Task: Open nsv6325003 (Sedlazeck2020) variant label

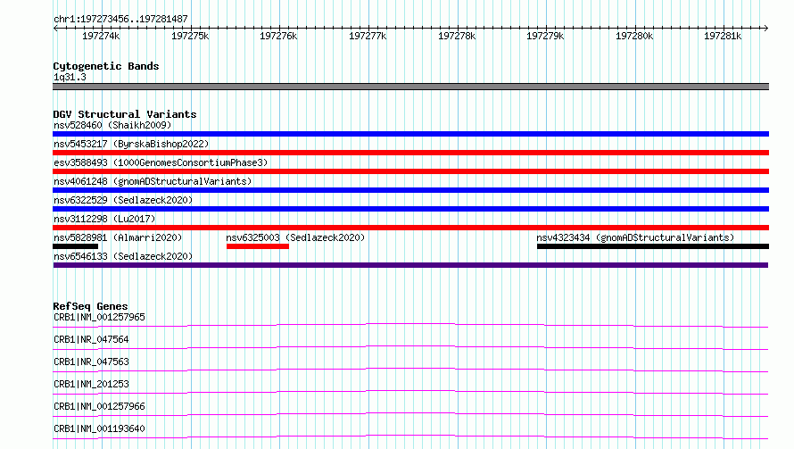Action: 295,237
